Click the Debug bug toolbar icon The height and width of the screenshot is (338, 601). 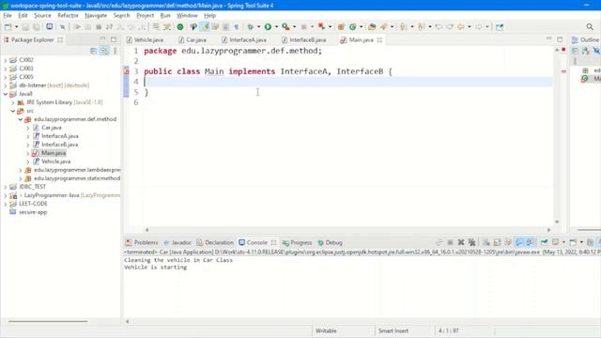251,27
